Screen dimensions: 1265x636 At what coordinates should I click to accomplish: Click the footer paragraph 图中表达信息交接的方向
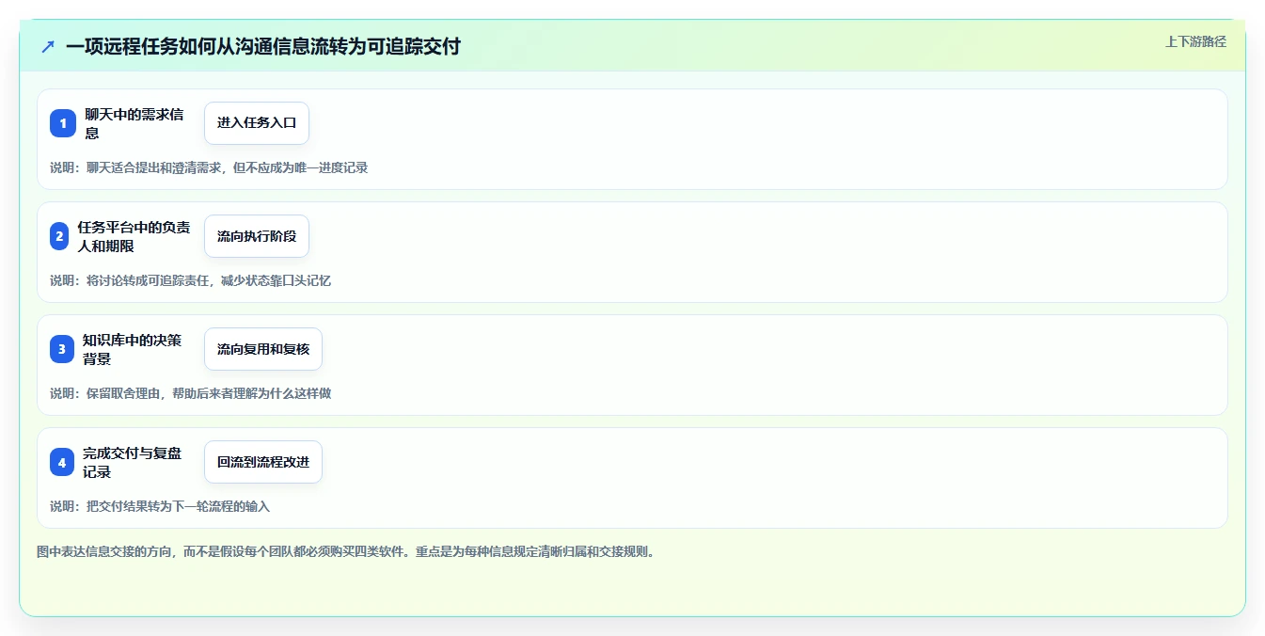[x=345, y=551]
